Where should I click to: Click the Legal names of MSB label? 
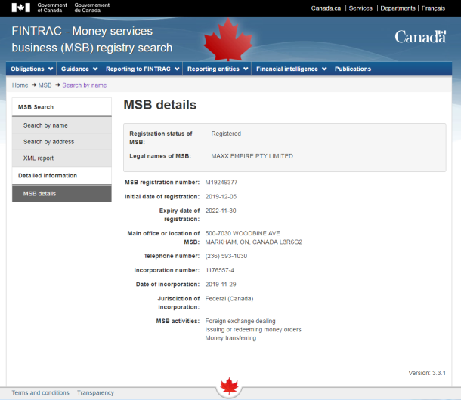160,156
